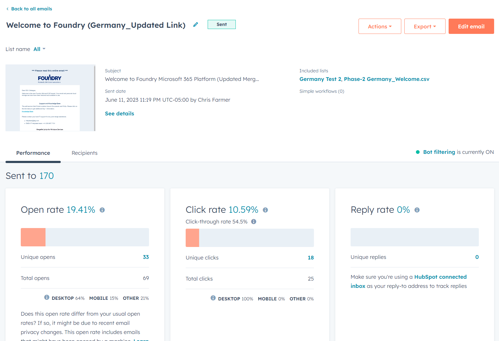Click the email title Welcome to Foundry
The image size is (499, 341).
(96, 25)
